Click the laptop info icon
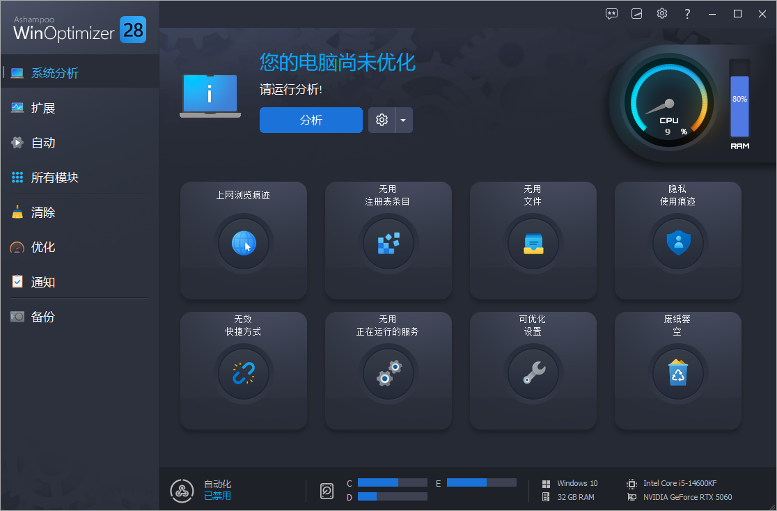This screenshot has width=777, height=511. click(210, 95)
